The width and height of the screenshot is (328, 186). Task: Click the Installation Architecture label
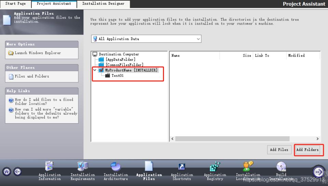click(x=116, y=177)
